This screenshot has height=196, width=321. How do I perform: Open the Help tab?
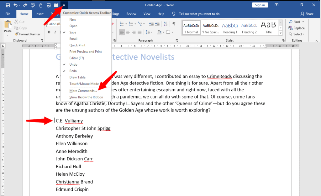coord(161,14)
